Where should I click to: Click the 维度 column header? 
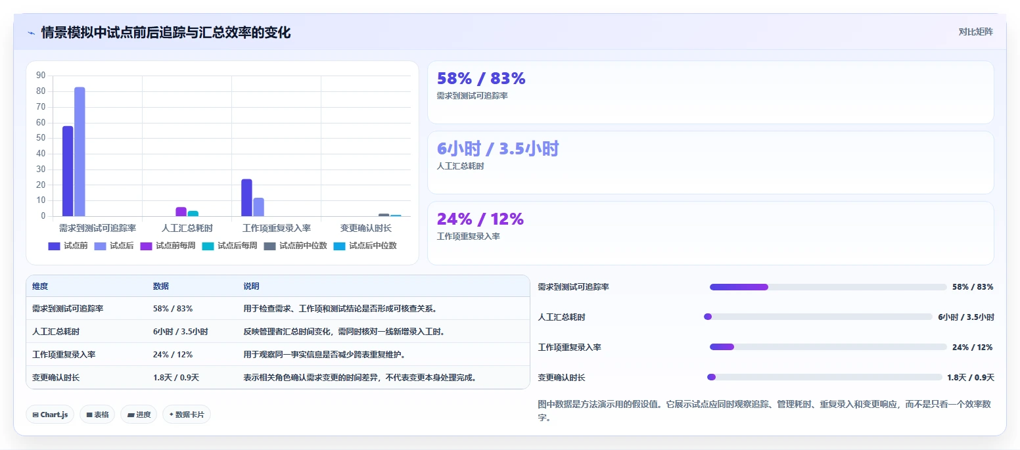coord(40,286)
